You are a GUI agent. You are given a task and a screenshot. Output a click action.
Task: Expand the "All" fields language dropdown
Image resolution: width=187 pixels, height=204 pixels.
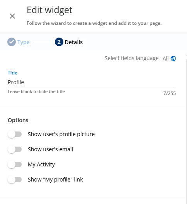tap(165, 59)
